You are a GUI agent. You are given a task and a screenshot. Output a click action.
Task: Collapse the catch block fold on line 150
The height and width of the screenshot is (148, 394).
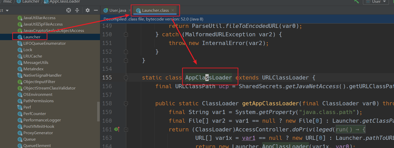click(x=126, y=34)
